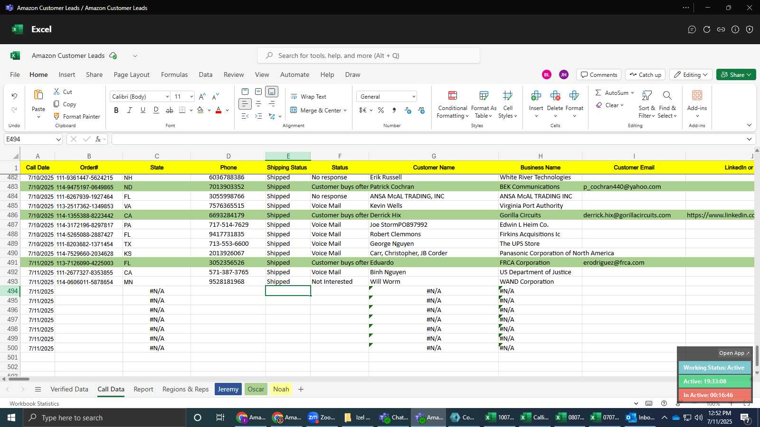This screenshot has width=760, height=427.
Task: Click the green Share button
Action: (x=736, y=74)
